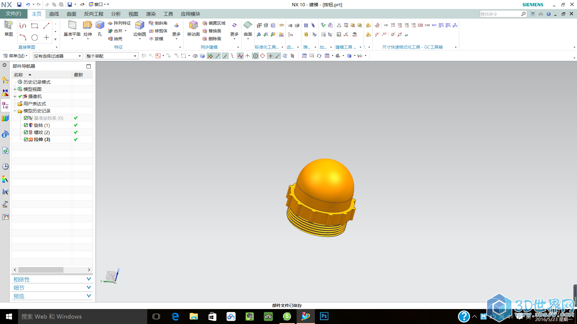Click in the 查找命令 search field
This screenshot has height=324, width=577.
tap(501, 14)
